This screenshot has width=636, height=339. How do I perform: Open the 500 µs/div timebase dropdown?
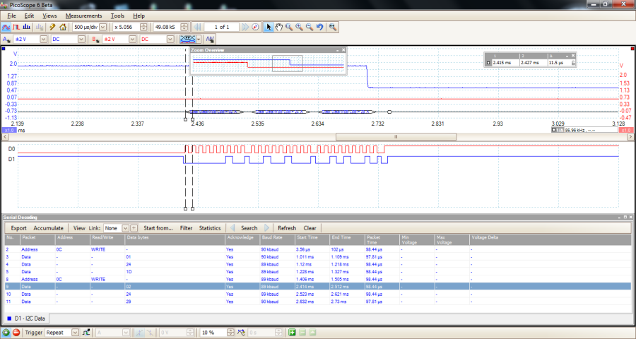pos(103,27)
